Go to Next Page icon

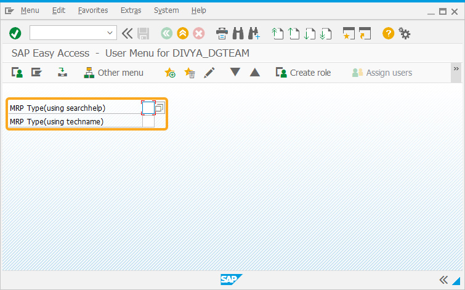[310, 33]
